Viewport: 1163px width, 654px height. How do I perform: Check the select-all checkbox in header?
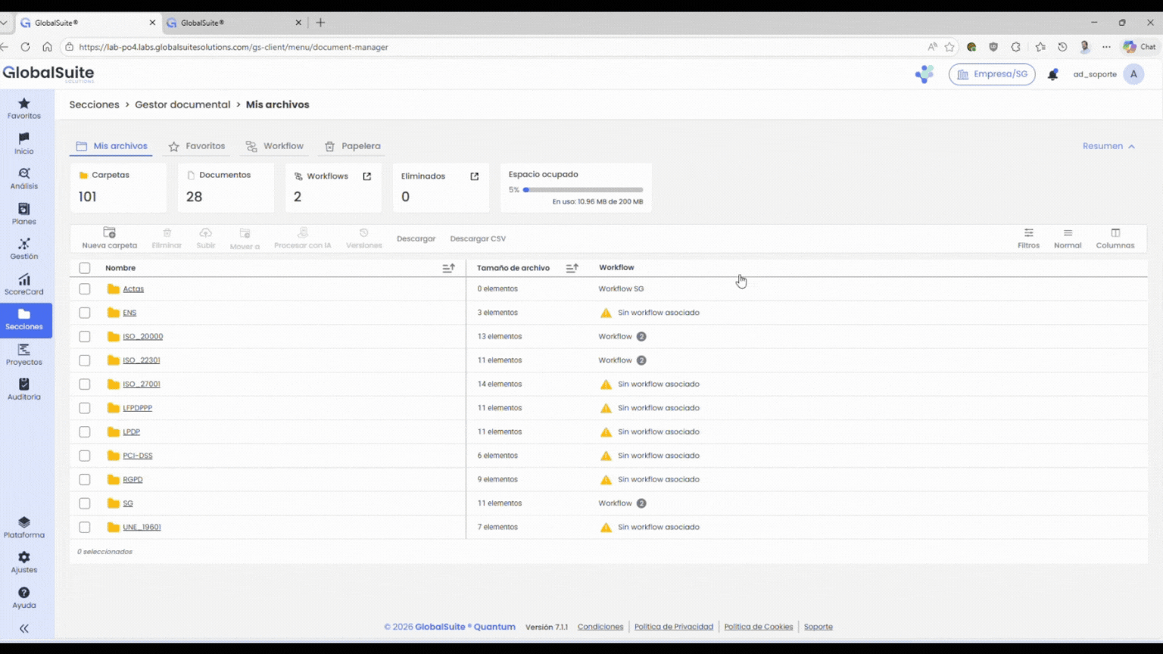(x=85, y=268)
